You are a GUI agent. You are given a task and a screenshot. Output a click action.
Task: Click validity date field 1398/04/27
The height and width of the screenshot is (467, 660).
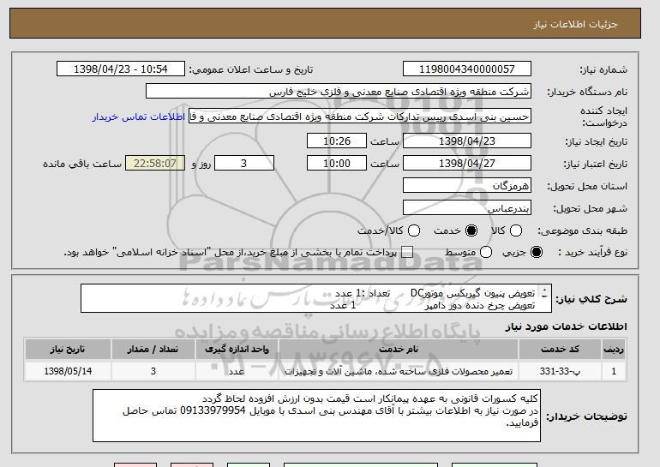click(467, 164)
